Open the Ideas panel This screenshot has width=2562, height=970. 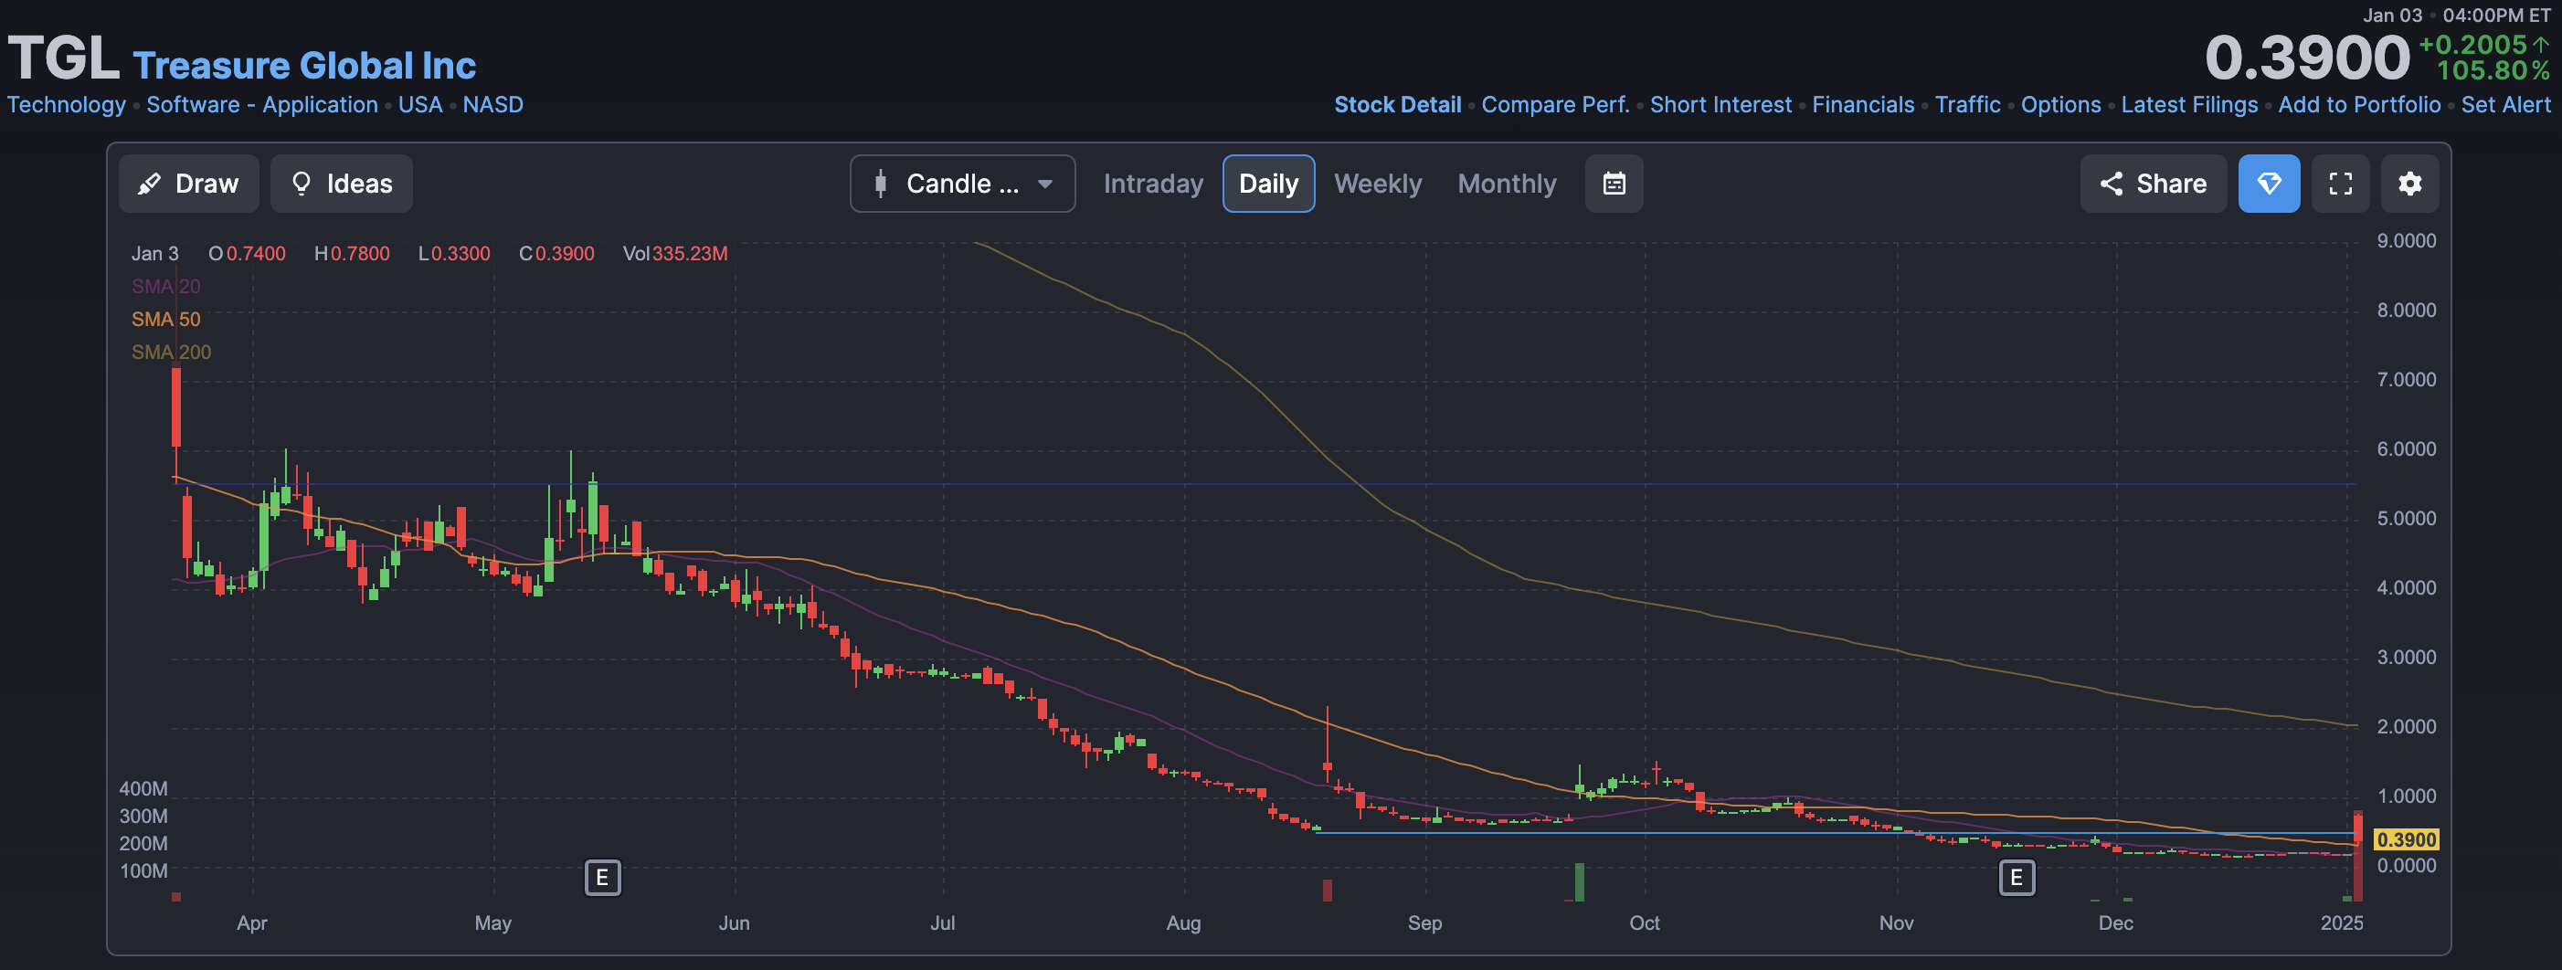[341, 184]
